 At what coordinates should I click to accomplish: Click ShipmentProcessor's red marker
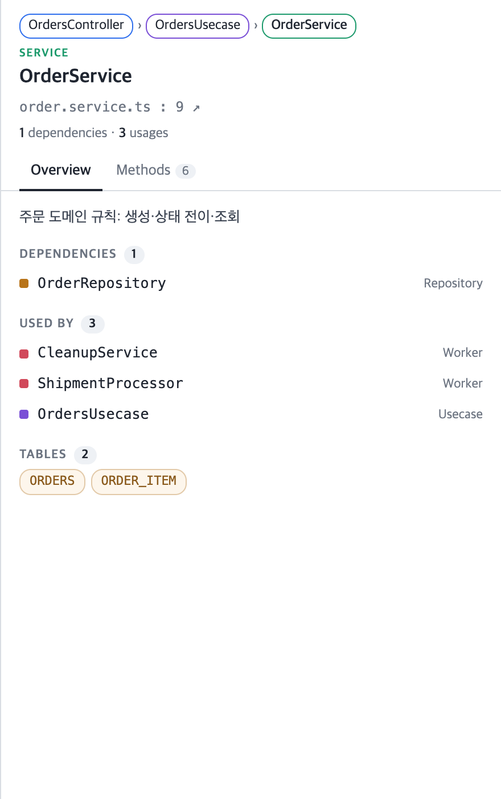[24, 384]
